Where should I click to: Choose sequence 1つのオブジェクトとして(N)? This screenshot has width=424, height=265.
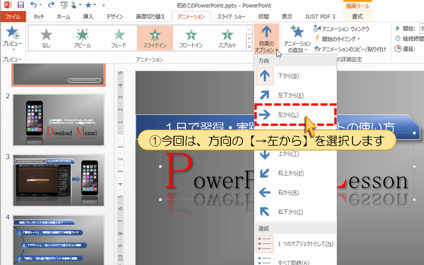(295, 244)
